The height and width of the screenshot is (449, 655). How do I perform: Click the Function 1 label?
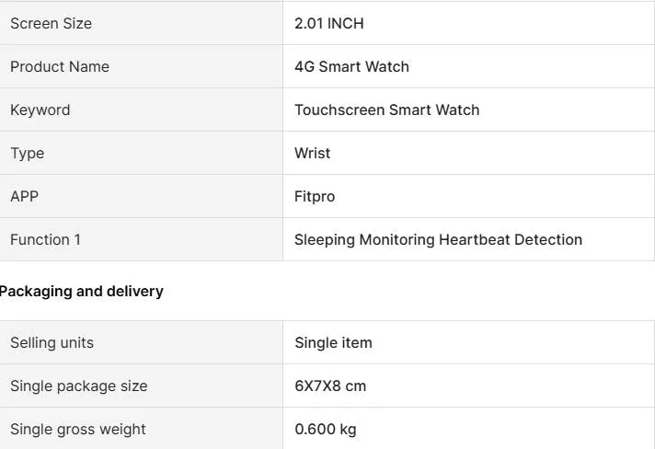click(x=45, y=239)
